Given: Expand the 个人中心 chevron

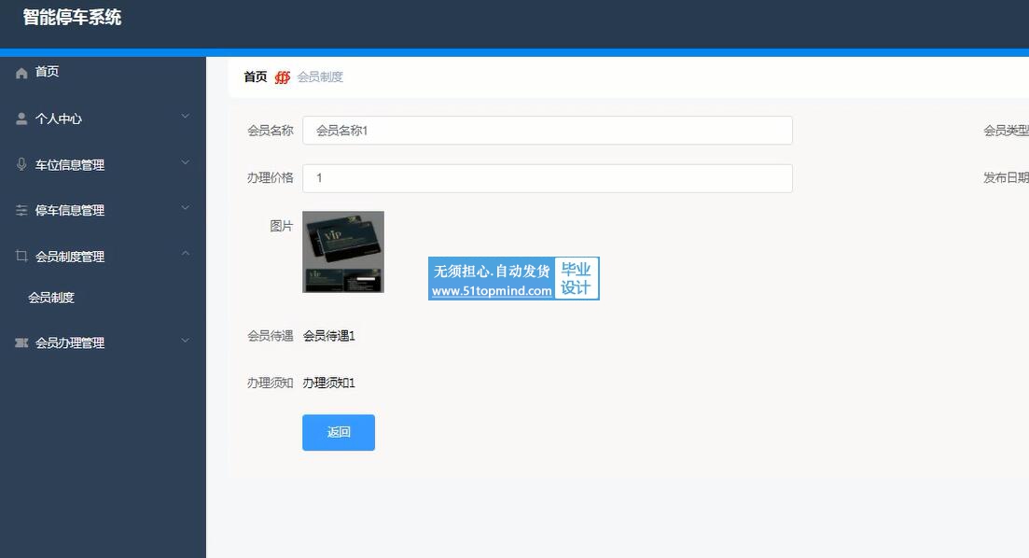Looking at the screenshot, I should pos(185,117).
